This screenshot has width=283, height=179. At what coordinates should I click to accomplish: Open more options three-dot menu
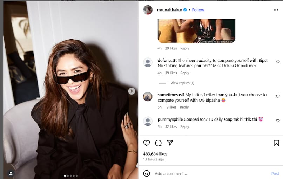click(276, 10)
